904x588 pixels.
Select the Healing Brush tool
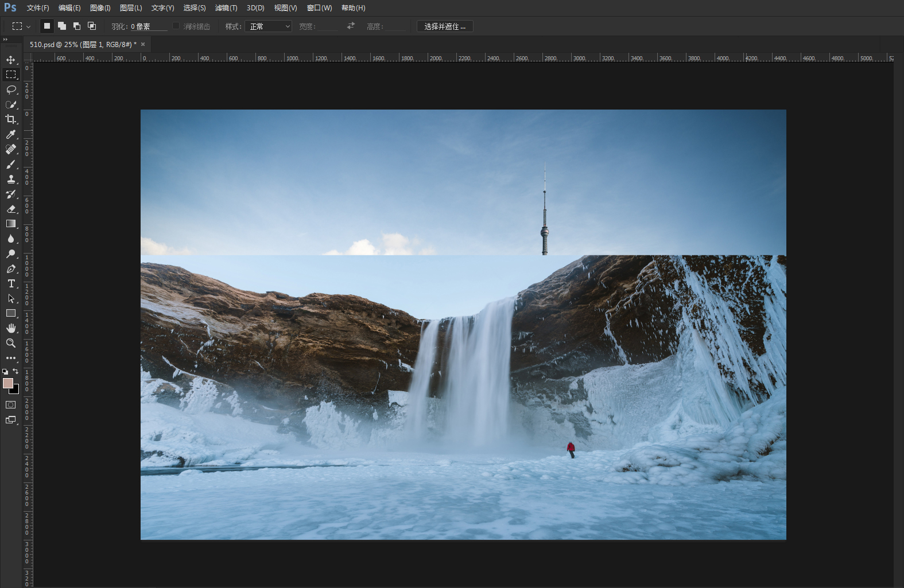tap(11, 149)
